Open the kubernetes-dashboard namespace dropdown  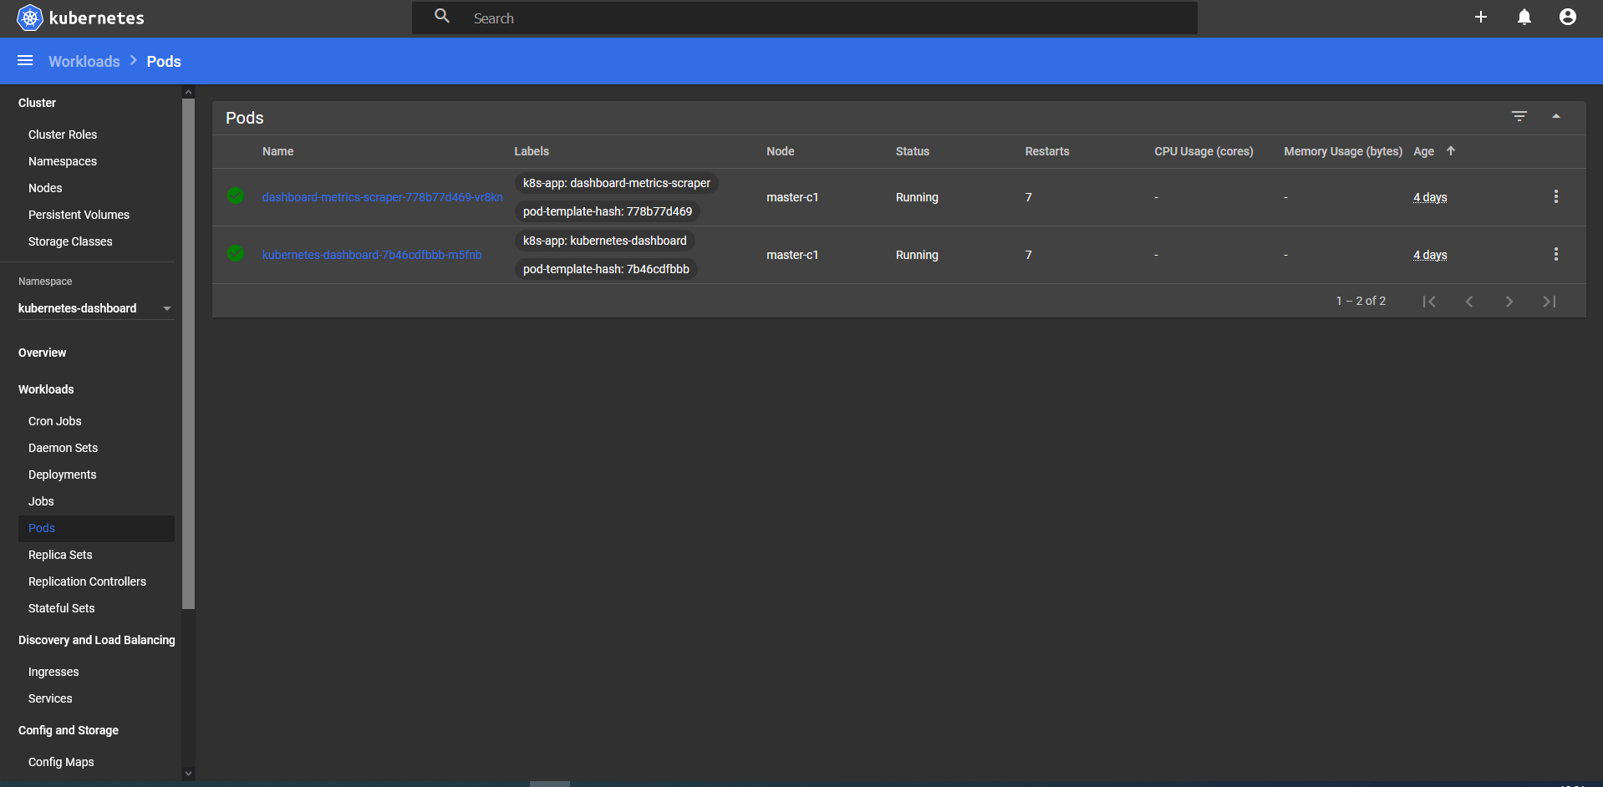tap(95, 308)
